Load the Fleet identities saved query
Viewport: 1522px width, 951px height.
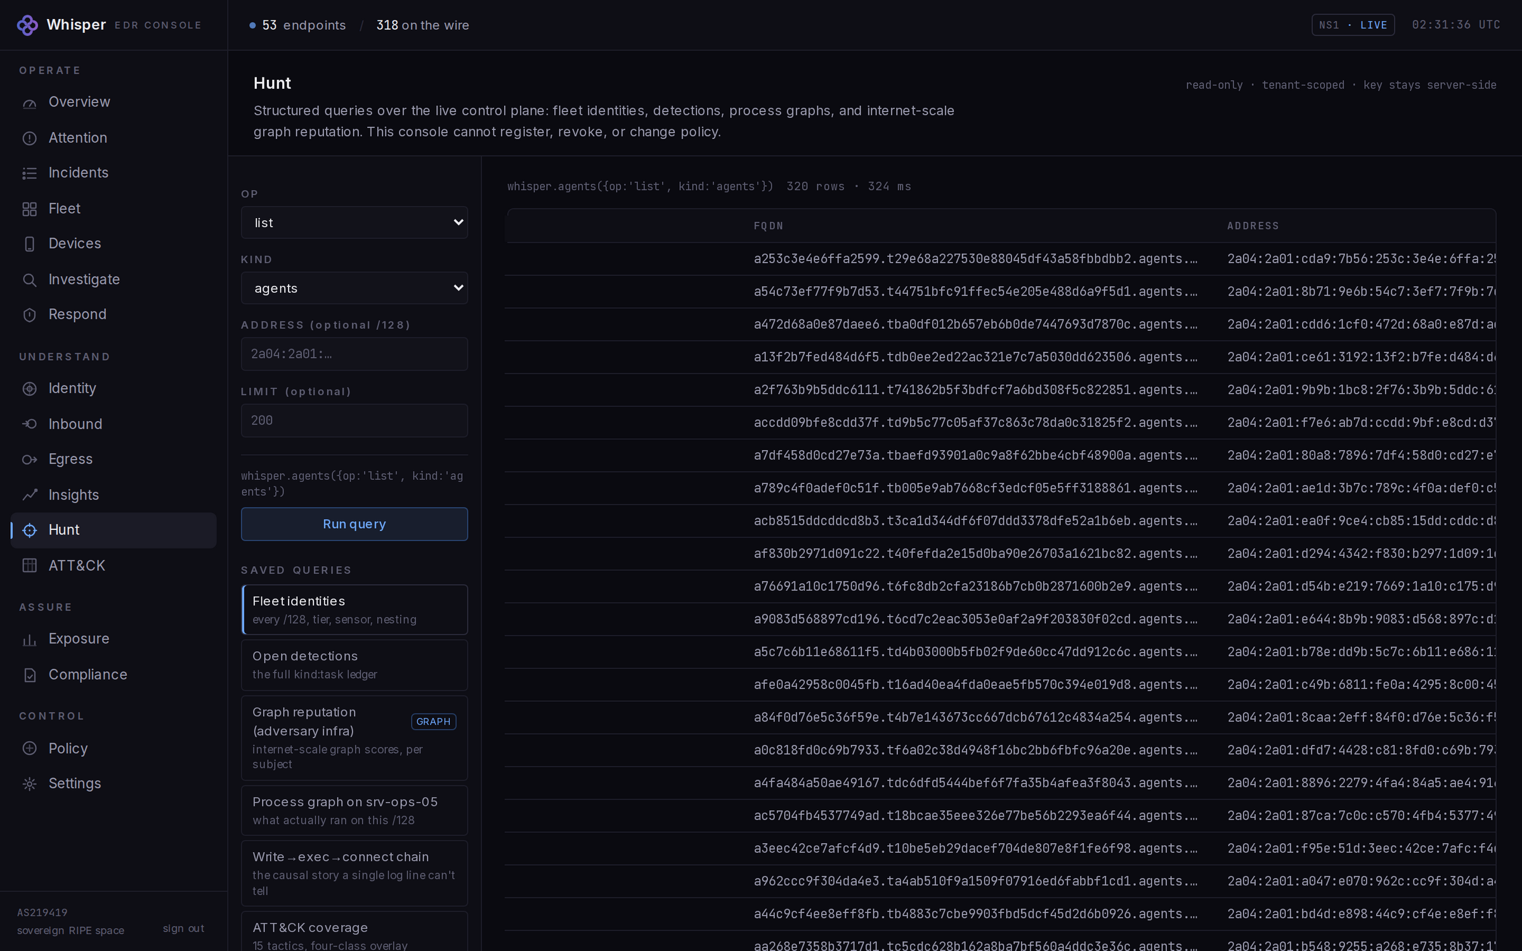pyautogui.click(x=354, y=610)
